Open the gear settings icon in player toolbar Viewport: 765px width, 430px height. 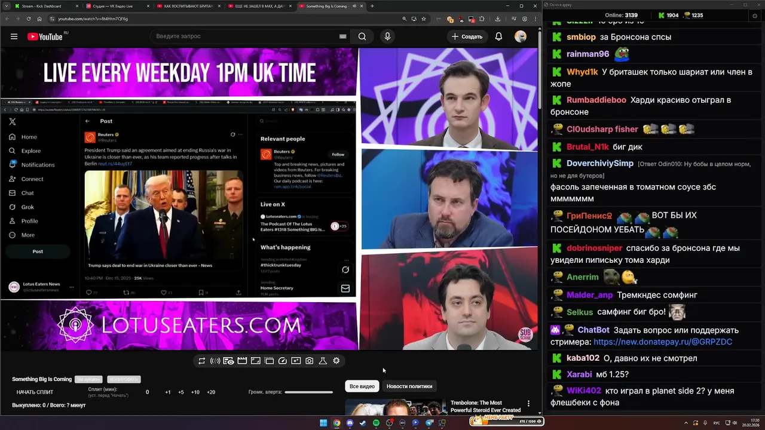click(x=336, y=361)
